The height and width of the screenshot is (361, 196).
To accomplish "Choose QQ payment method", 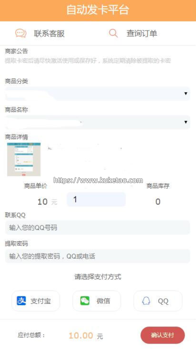I will [x=158, y=301].
